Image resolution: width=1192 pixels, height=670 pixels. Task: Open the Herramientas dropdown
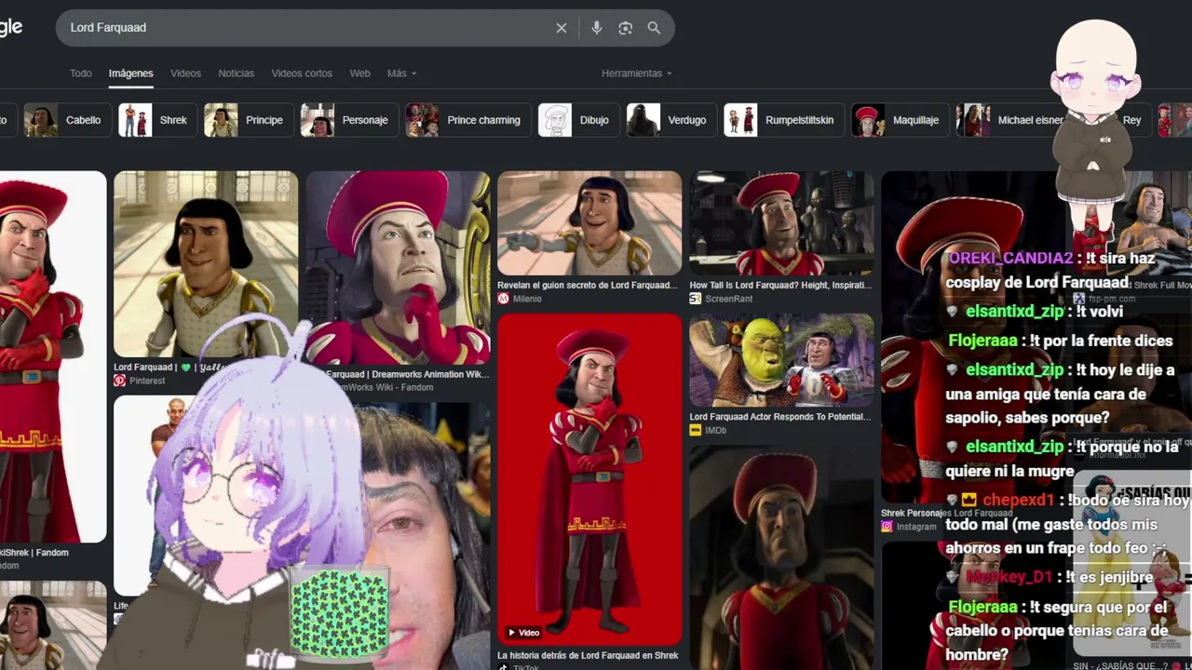pos(636,74)
